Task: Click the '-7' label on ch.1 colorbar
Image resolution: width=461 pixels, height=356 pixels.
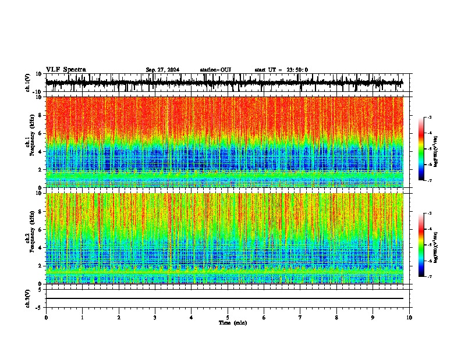Action: pos(430,180)
